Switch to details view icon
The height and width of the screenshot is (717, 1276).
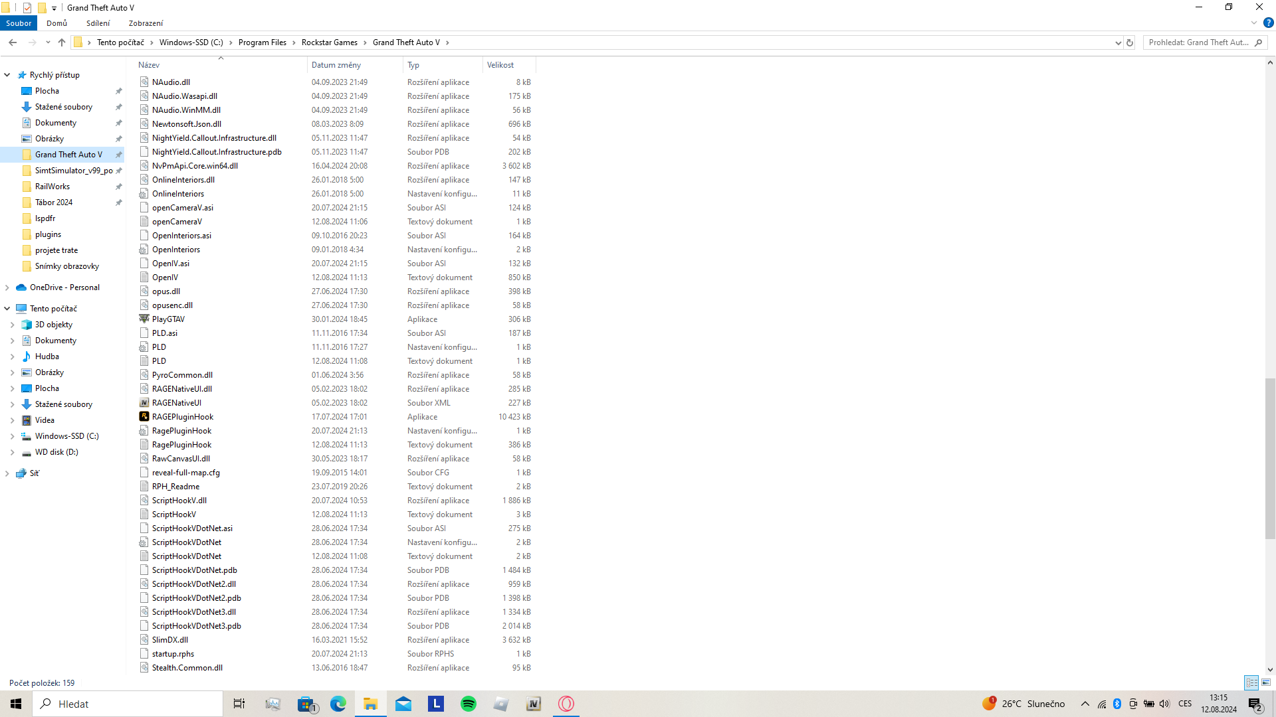click(x=1251, y=682)
